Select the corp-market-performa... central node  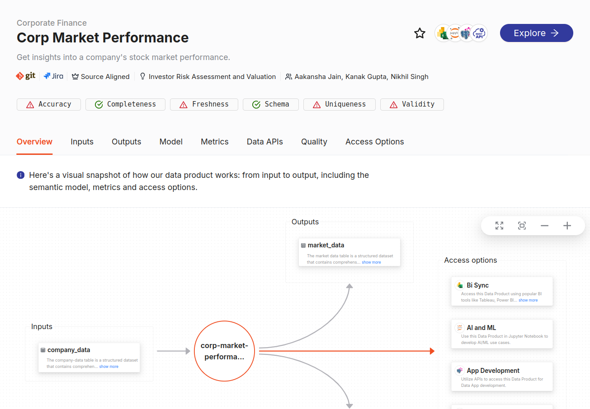(x=225, y=351)
